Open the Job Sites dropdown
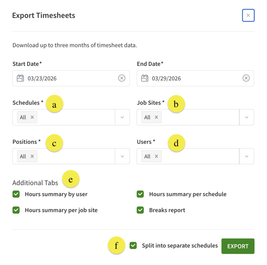The width and height of the screenshot is (267, 265). 247,117
